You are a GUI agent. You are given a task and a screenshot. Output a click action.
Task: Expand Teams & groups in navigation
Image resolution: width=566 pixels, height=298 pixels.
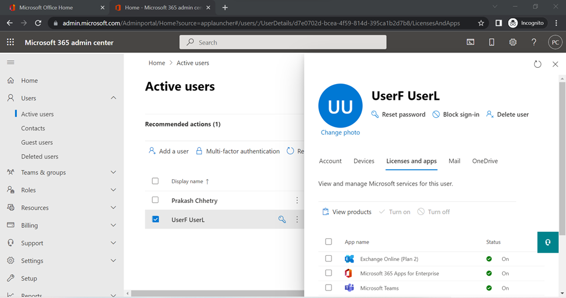(x=113, y=172)
